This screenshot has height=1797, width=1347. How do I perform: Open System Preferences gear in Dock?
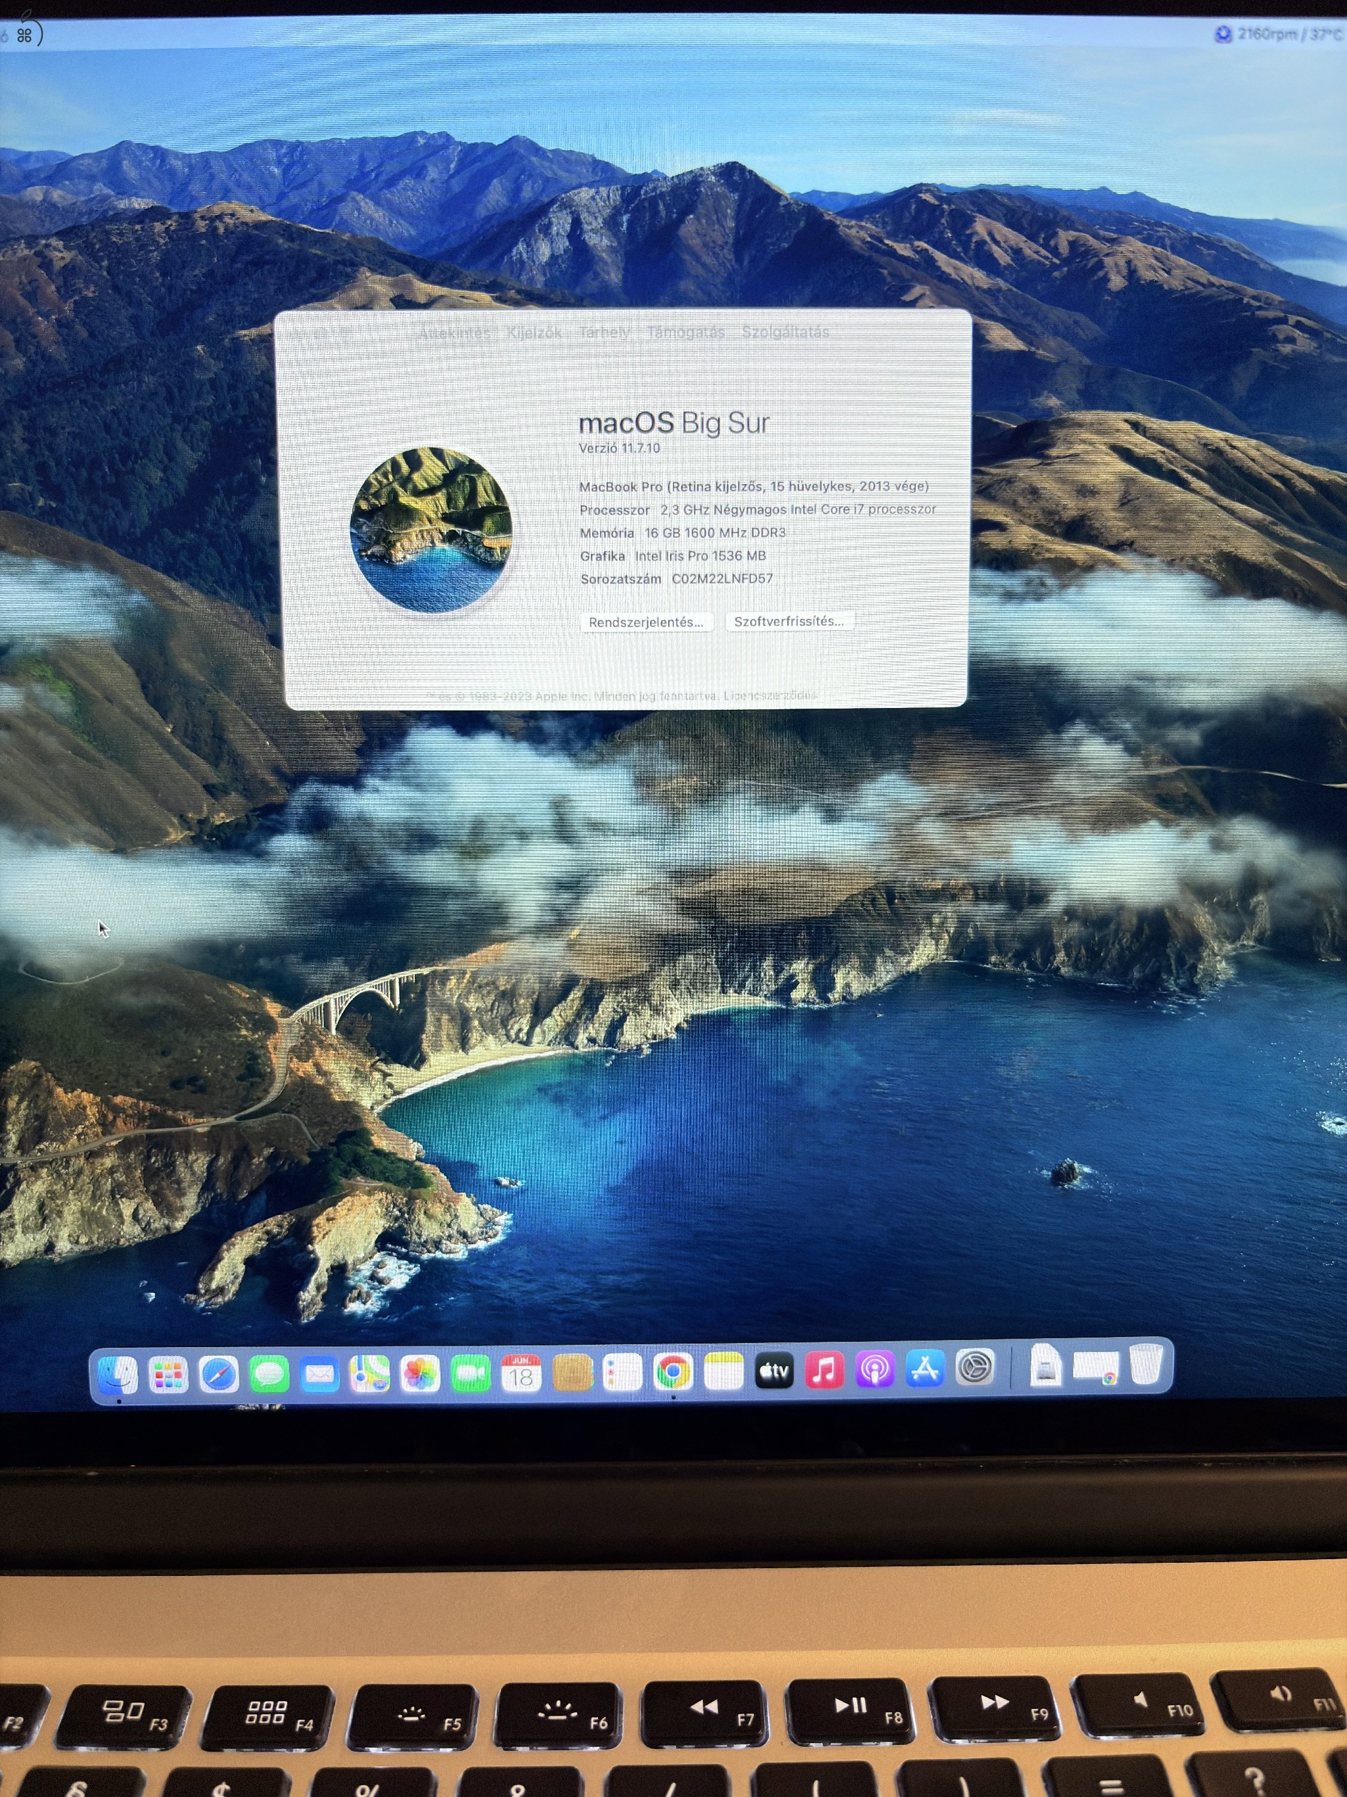[975, 1369]
